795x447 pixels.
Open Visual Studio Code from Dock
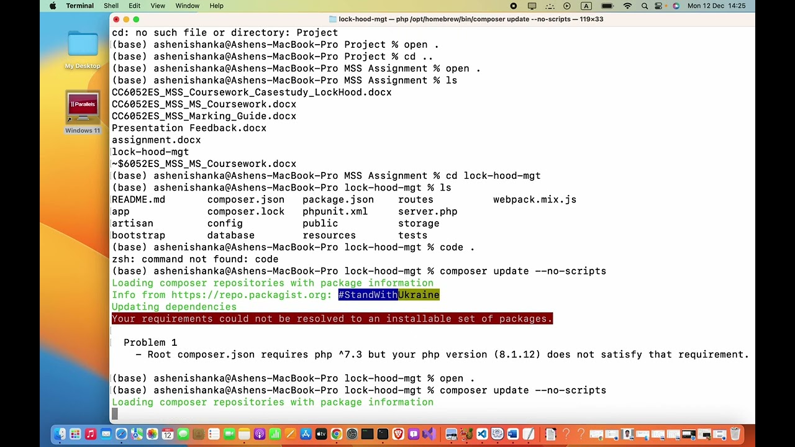pos(482,434)
